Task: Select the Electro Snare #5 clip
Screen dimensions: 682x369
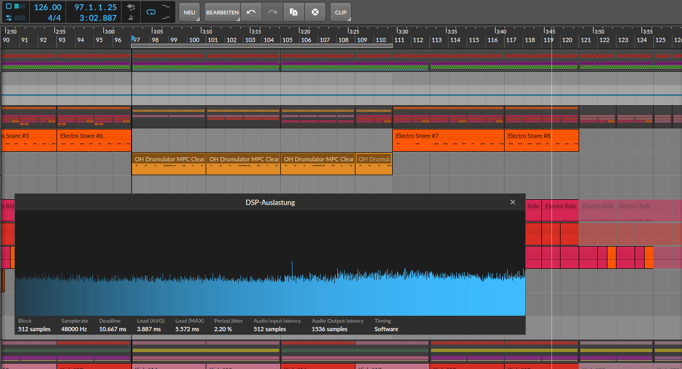Action: coord(28,140)
